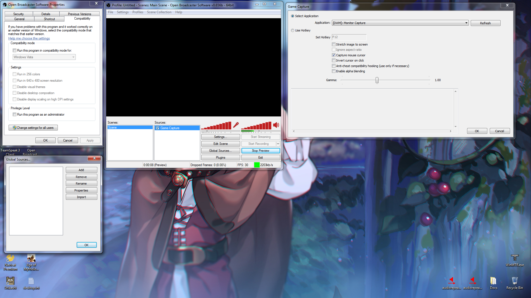531x298 pixels.
Task: Open the Scene Collection menu
Action: [x=159, y=12]
